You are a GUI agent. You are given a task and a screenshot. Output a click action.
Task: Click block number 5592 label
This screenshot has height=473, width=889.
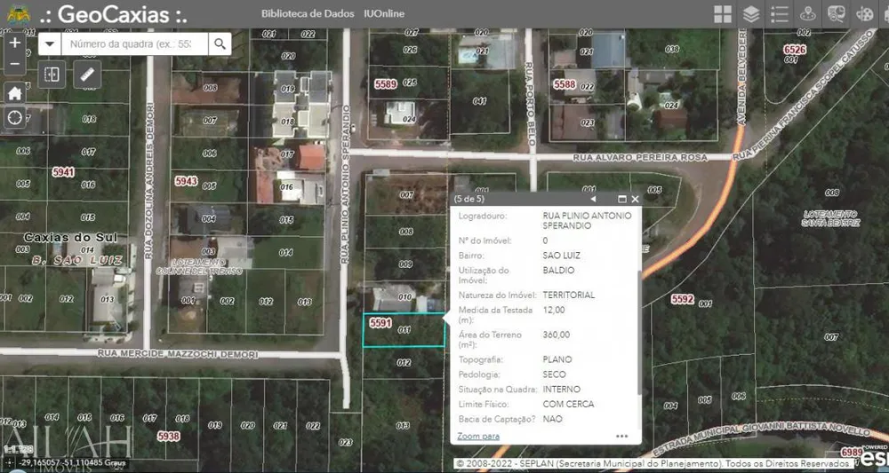682,299
